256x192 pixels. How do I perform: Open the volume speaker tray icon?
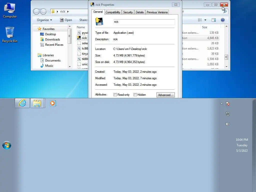coord(227,124)
